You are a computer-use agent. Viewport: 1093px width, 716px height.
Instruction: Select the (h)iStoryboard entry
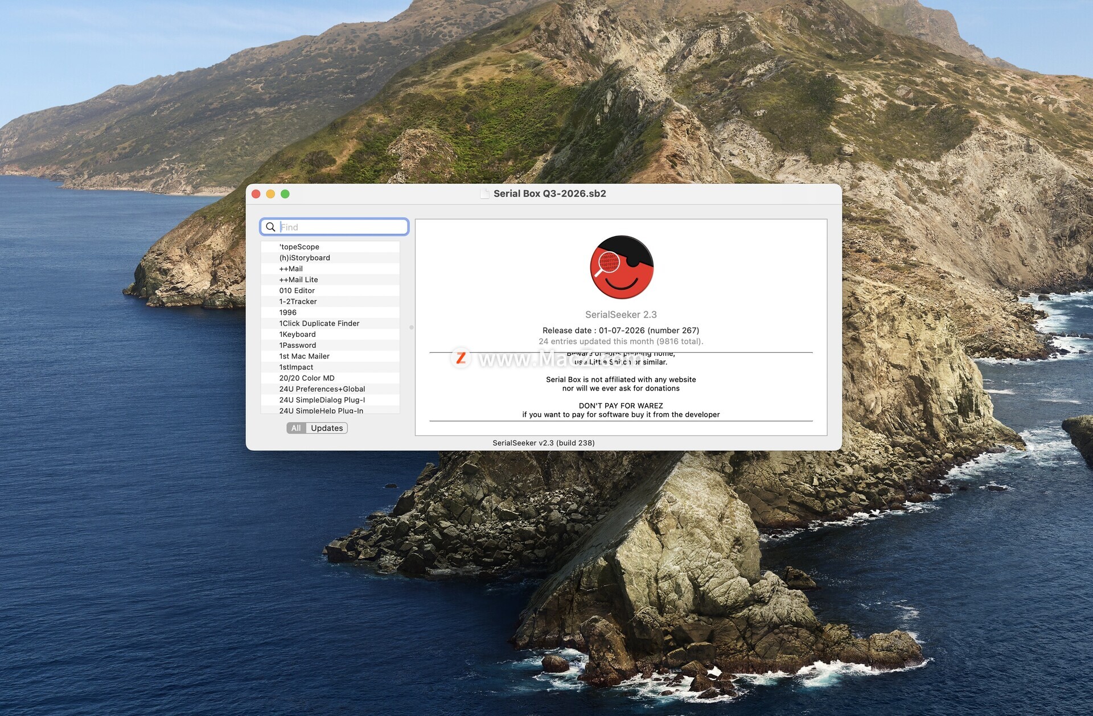(330, 258)
